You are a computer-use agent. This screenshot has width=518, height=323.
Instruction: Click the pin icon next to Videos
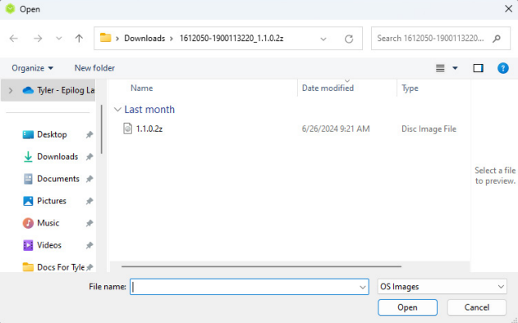click(x=89, y=245)
